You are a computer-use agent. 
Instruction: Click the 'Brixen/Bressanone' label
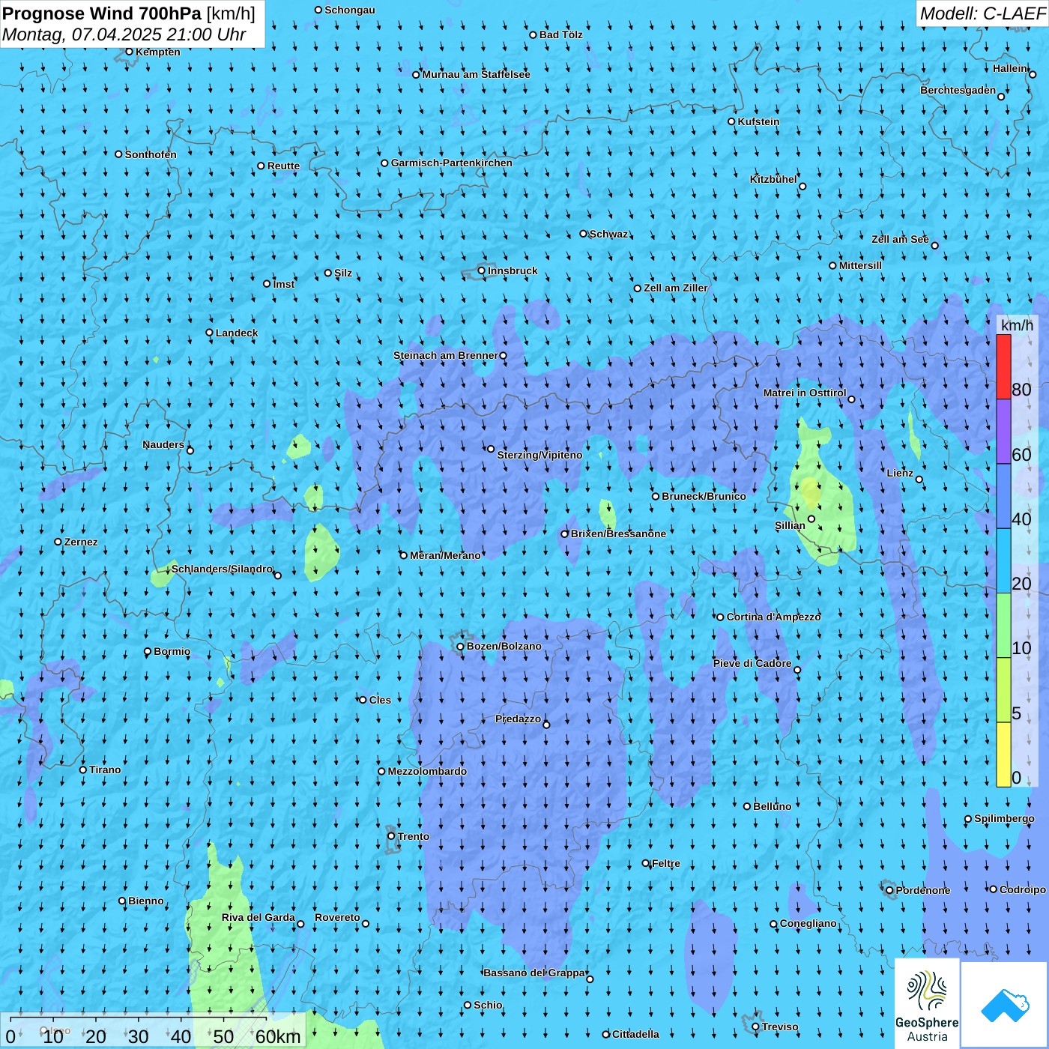coord(618,533)
